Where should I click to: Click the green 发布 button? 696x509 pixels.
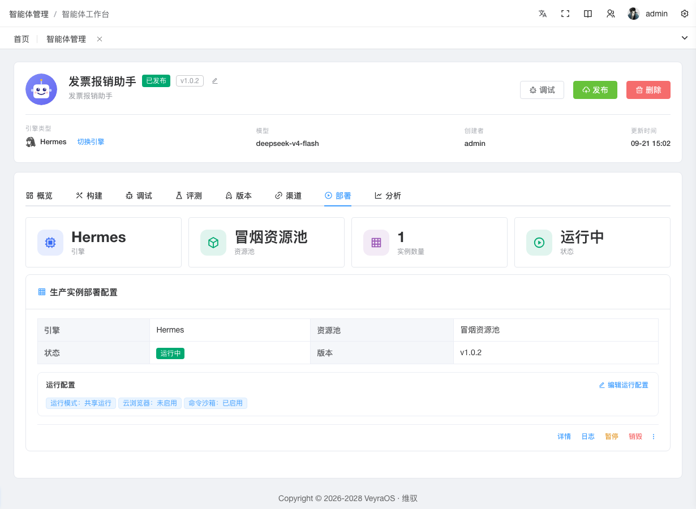point(595,90)
